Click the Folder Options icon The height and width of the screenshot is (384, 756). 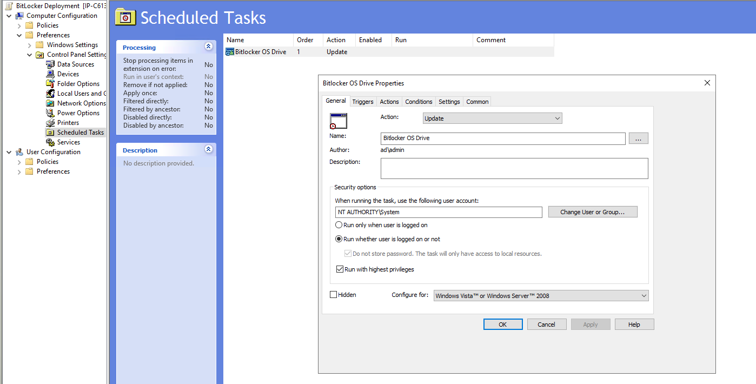tap(50, 84)
